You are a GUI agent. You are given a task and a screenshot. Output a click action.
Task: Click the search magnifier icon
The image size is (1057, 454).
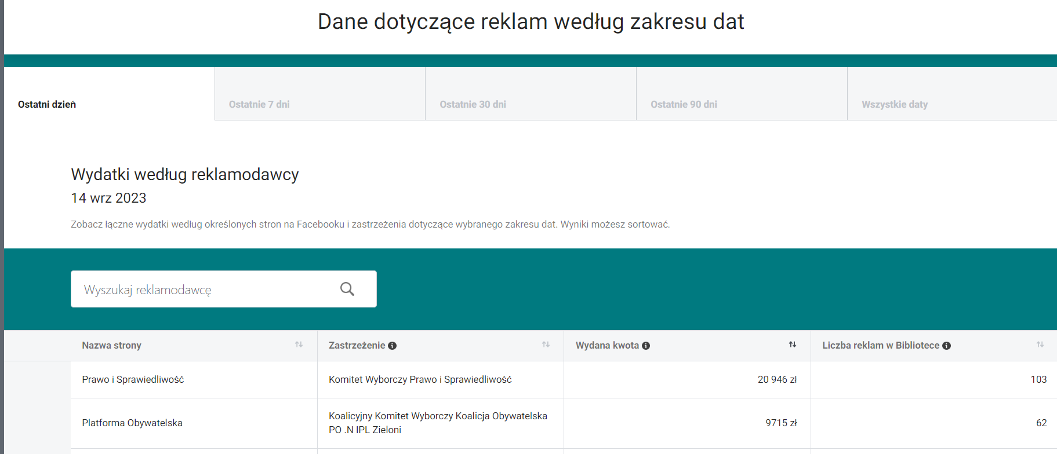(x=347, y=289)
